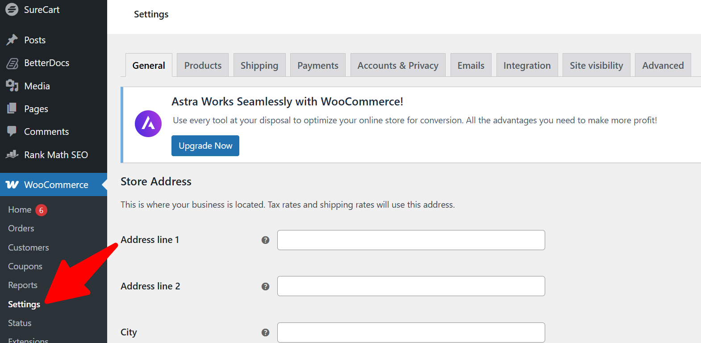
Task: Click the Posts pushpin icon
Action: [12, 40]
